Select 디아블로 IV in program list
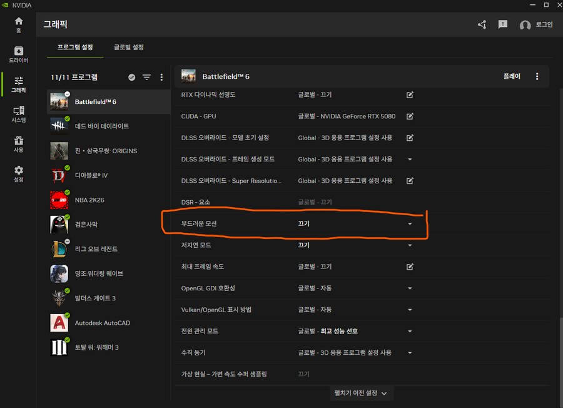563x408 pixels. click(x=91, y=175)
